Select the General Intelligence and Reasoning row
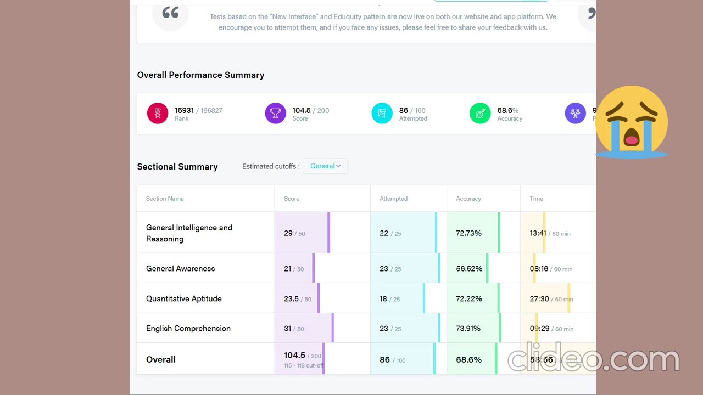Image resolution: width=703 pixels, height=395 pixels. tap(366, 233)
